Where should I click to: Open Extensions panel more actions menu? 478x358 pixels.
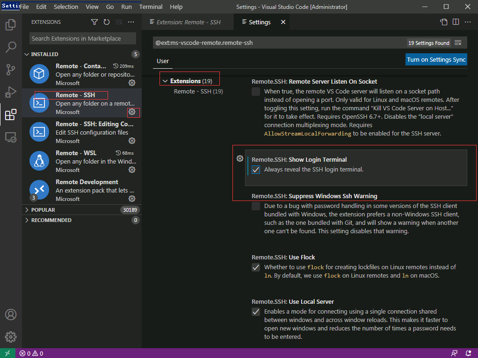click(131, 22)
